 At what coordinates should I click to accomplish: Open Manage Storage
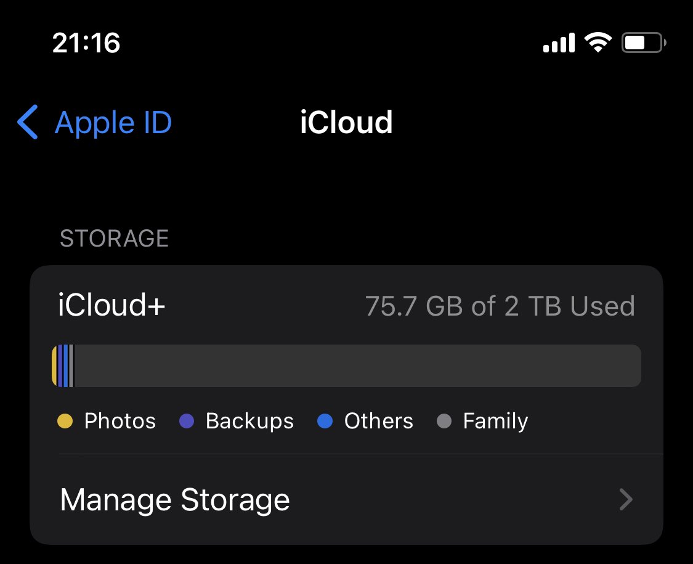[346, 499]
